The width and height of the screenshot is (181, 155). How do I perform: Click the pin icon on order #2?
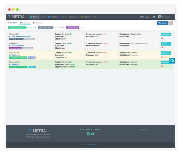click(33, 48)
